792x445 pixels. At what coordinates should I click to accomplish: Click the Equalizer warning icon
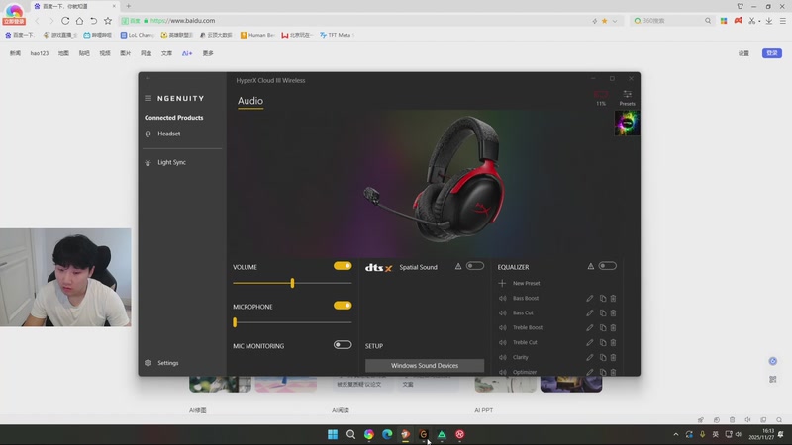pos(590,266)
